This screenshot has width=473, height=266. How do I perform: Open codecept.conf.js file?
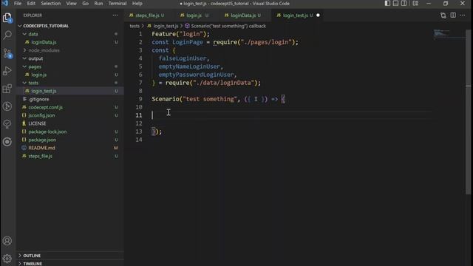pos(46,107)
